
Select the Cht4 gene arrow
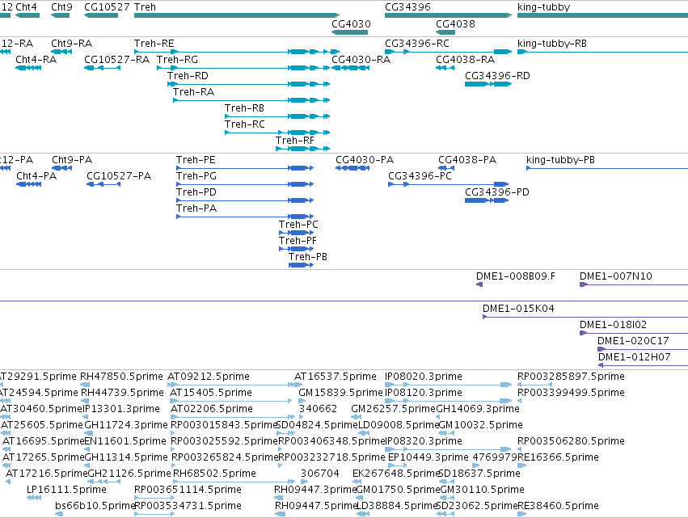(x=27, y=15)
